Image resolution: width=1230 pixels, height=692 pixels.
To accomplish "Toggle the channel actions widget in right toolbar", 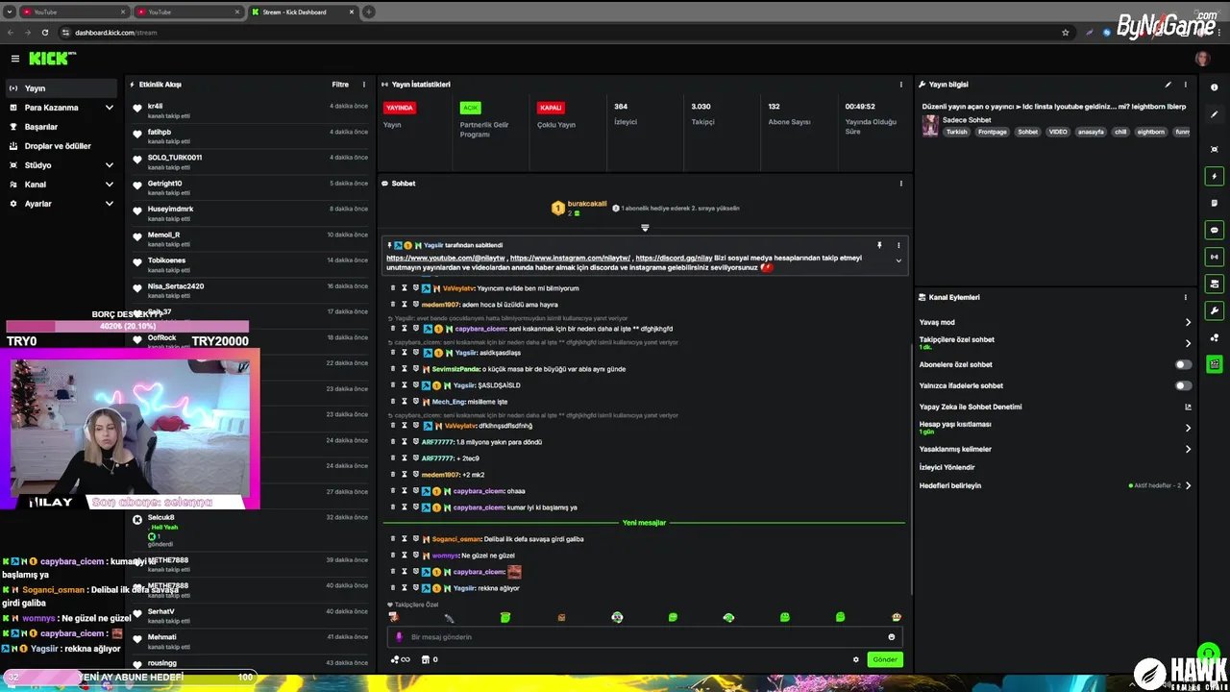I will 1215,284.
